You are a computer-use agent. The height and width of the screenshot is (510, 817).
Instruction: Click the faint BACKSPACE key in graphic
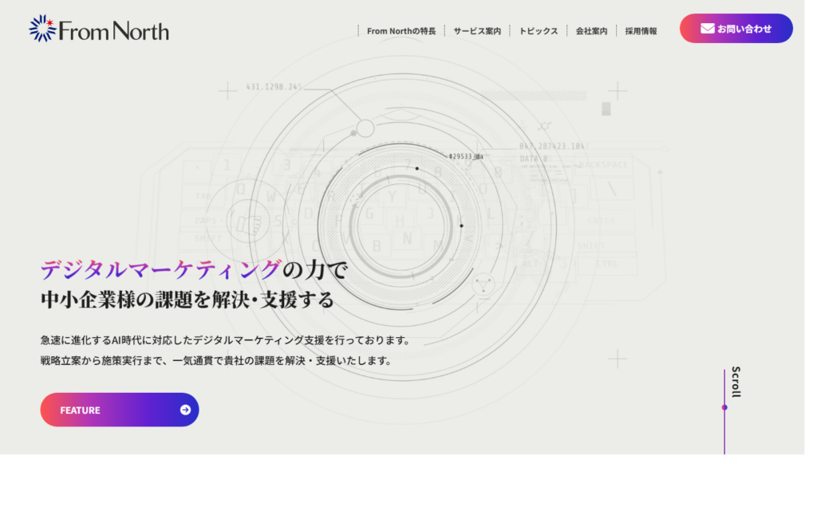point(604,165)
